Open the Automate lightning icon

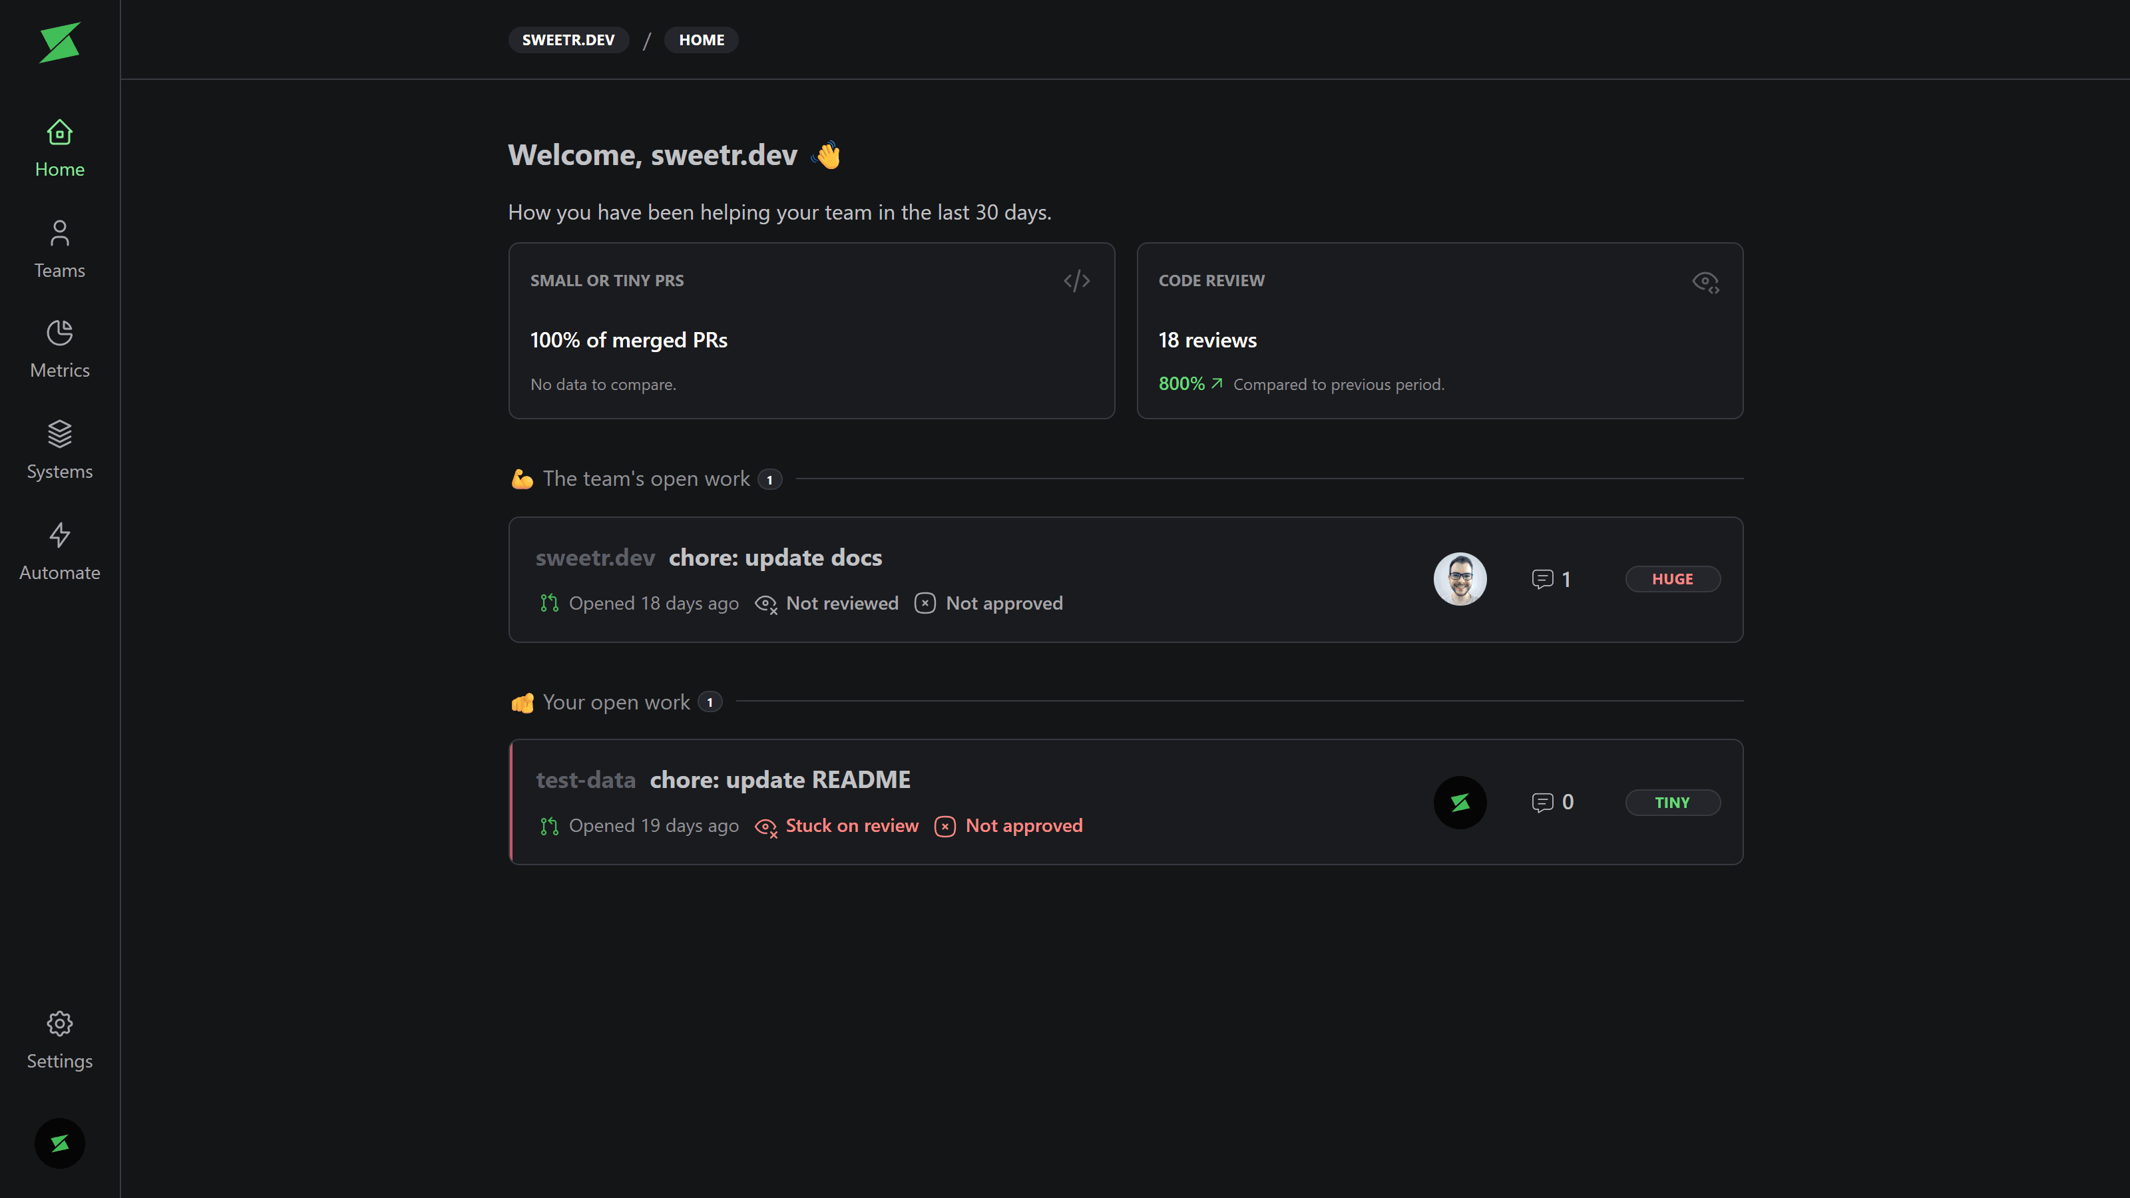pos(59,535)
